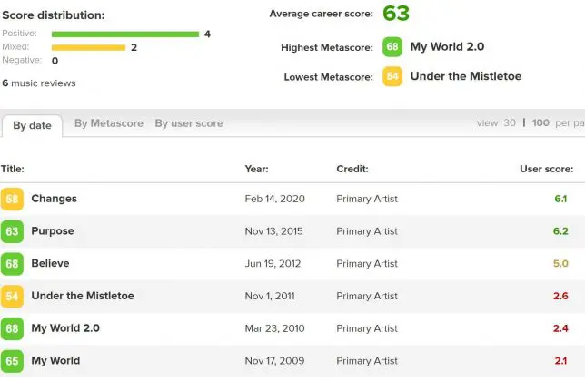Switch to the By user score tab
This screenshot has width=585, height=381.
pyautogui.click(x=188, y=123)
